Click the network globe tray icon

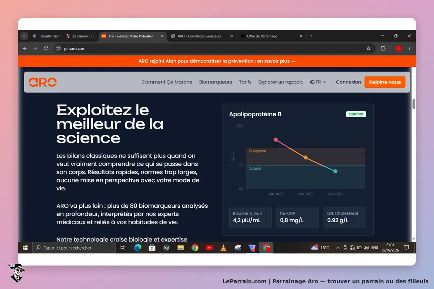click(352, 248)
